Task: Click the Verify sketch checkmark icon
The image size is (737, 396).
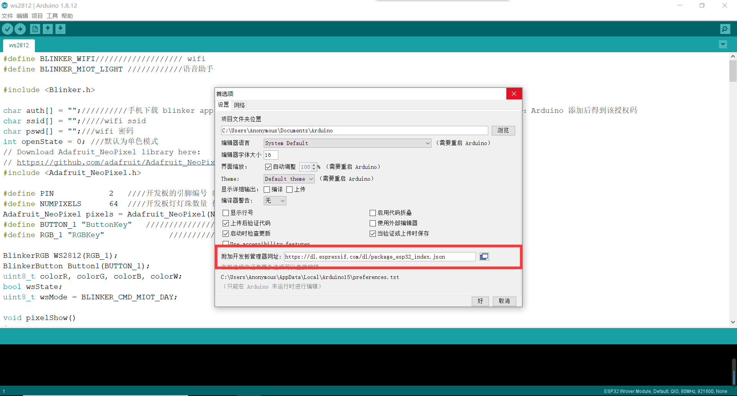Action: coord(8,29)
